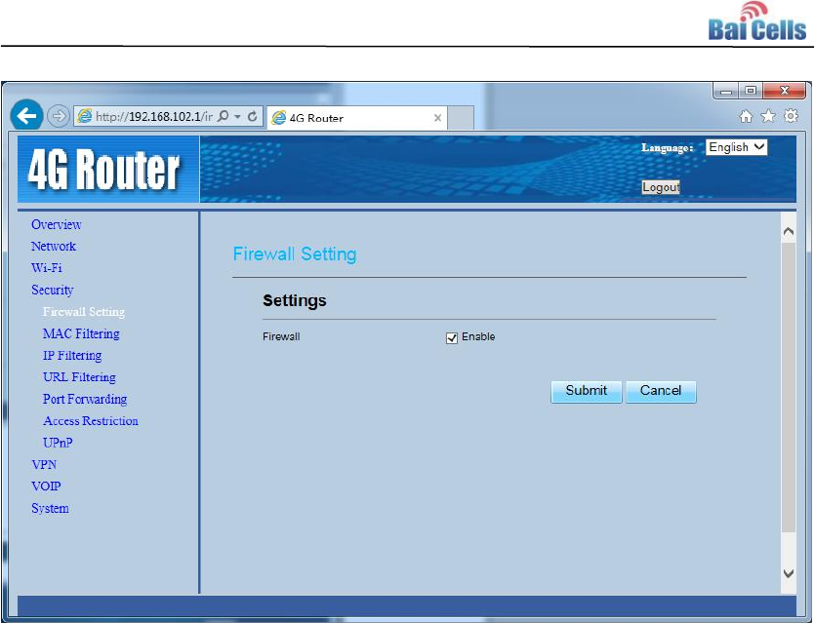Open the System menu

(x=50, y=508)
